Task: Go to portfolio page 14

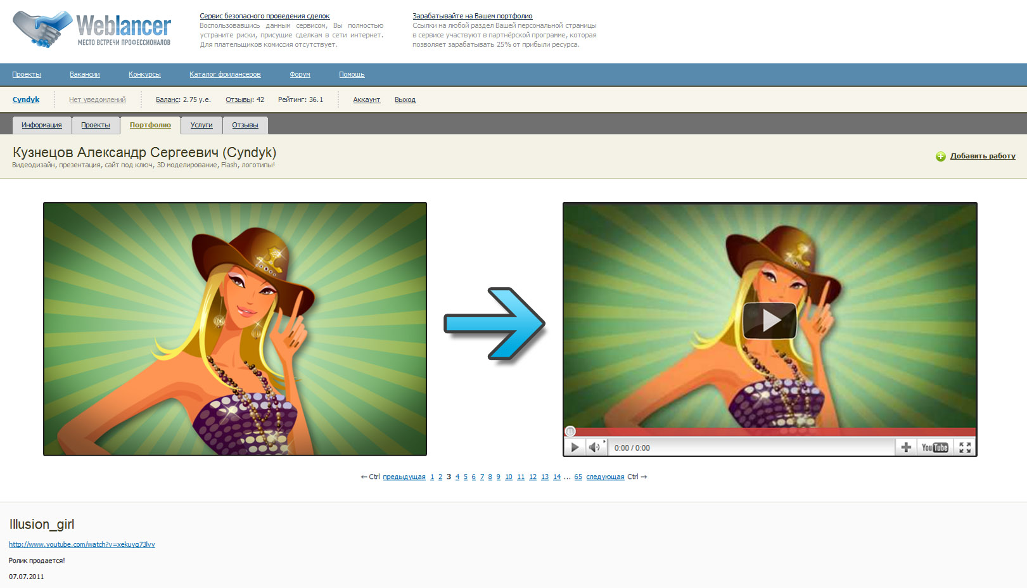Action: click(557, 477)
